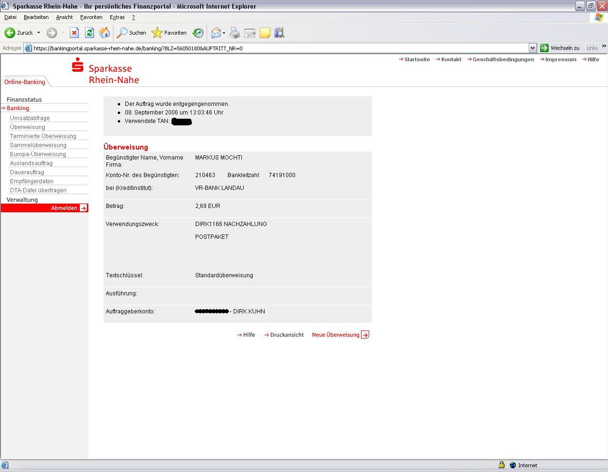Screen dimensions: 608x472
Task: Click the Mail envelope toolbar icon
Action: (216, 33)
